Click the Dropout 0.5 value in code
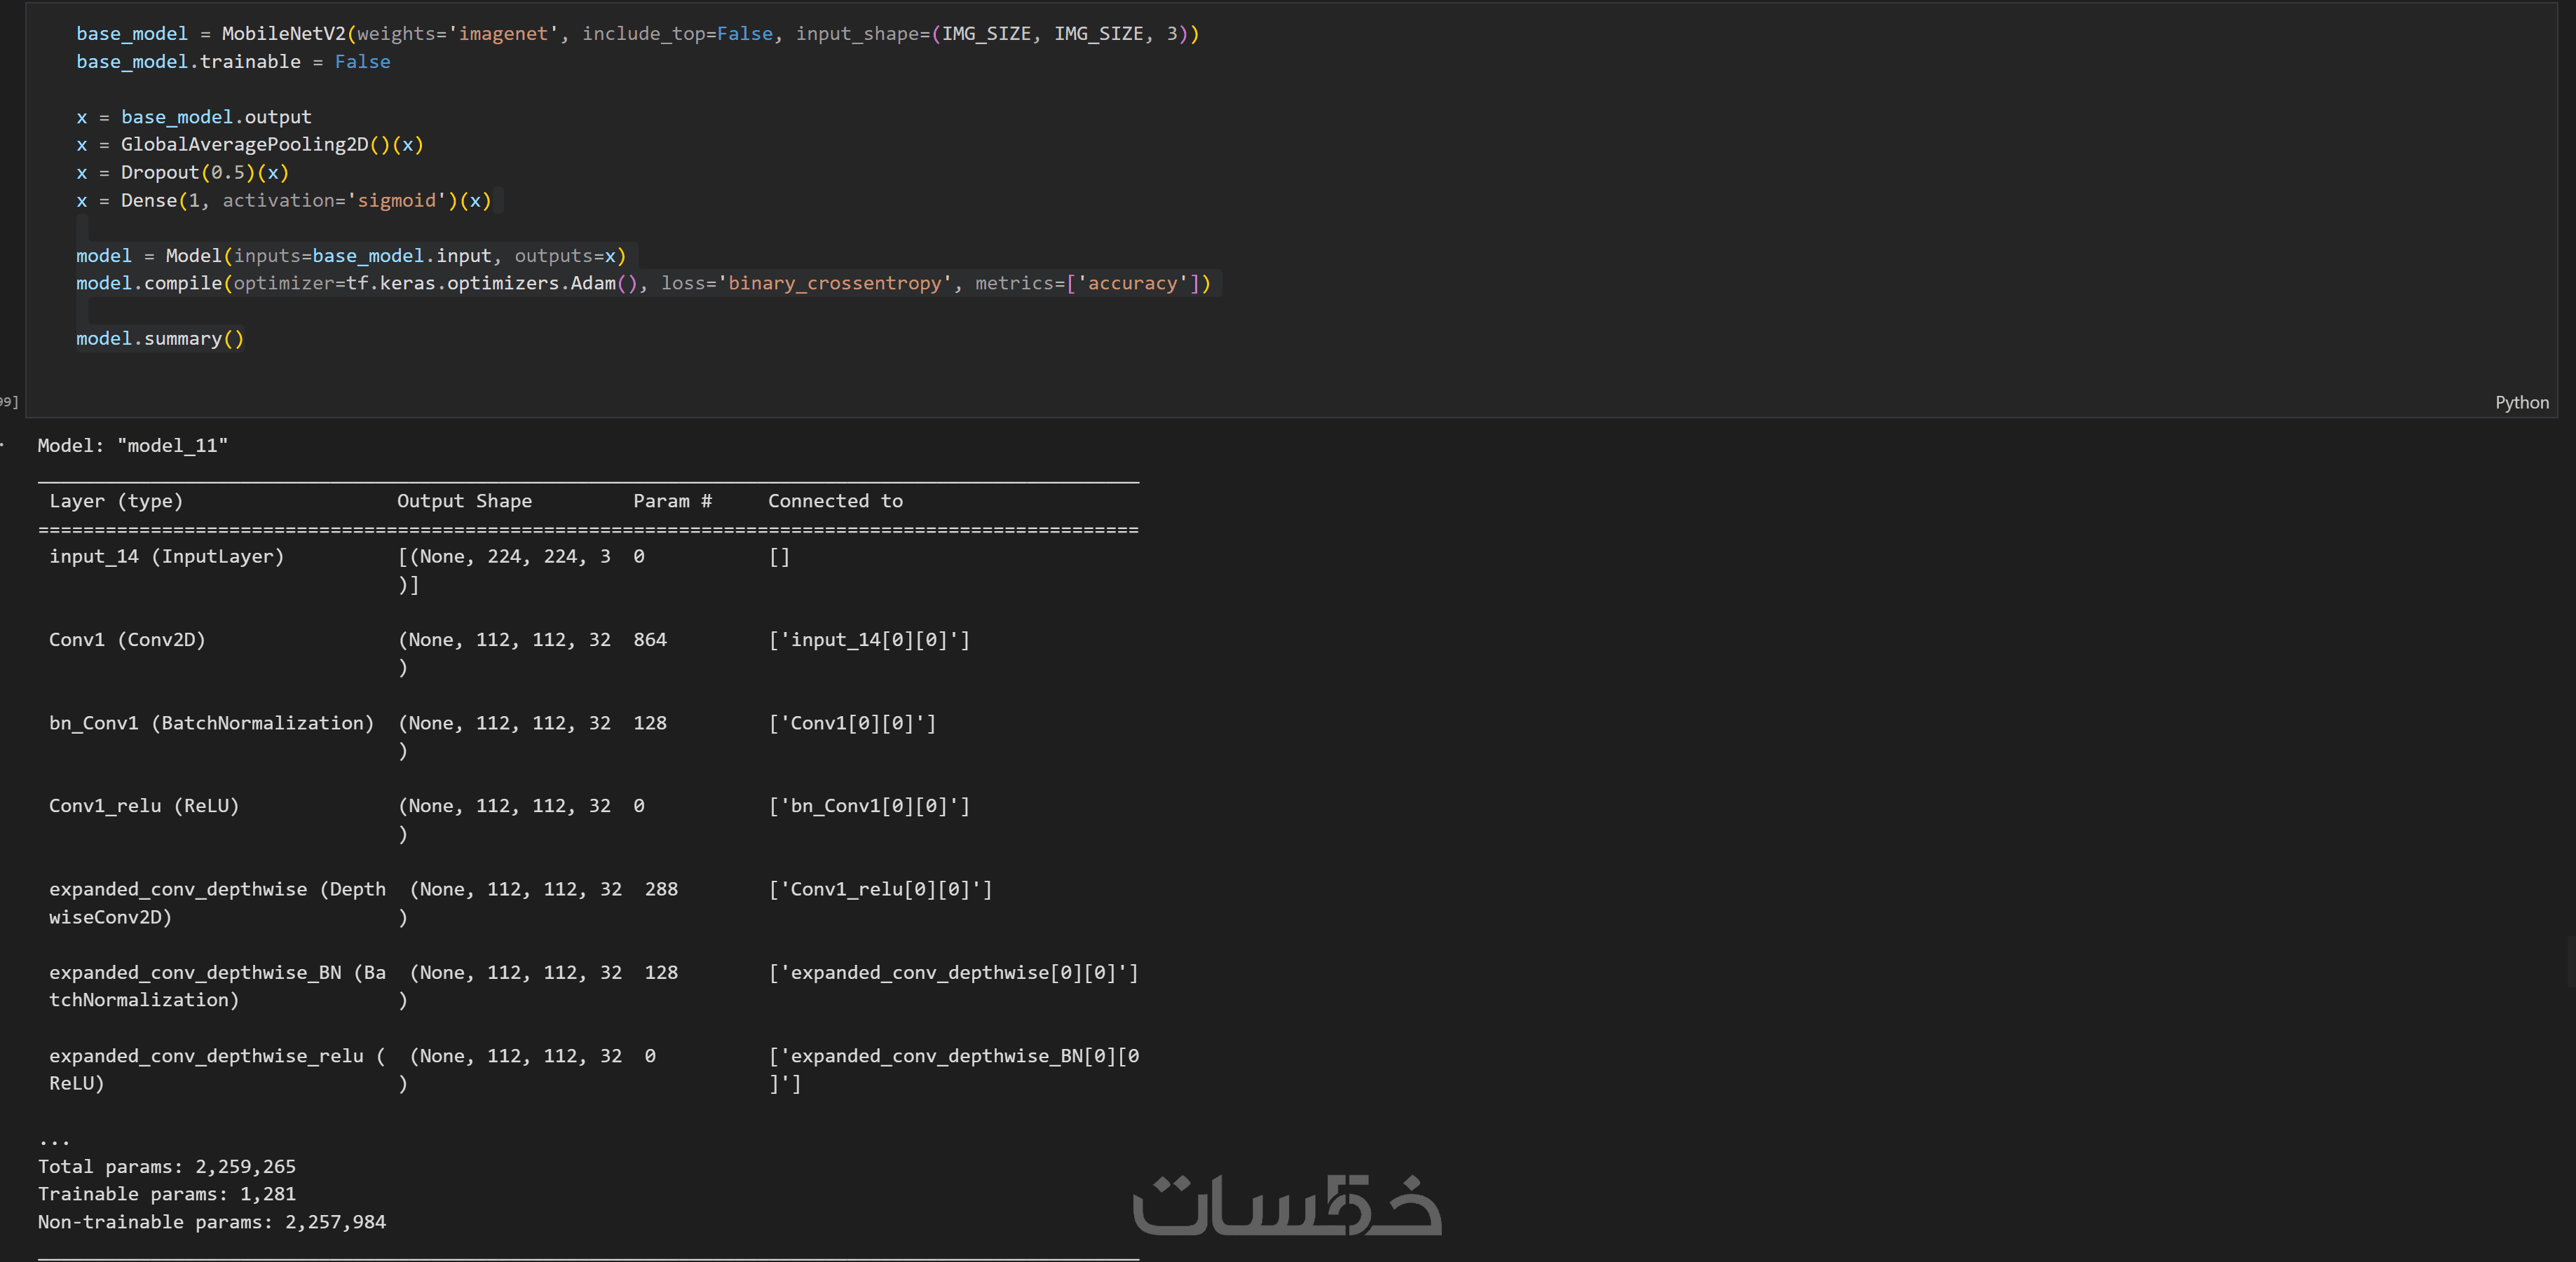The image size is (2576, 1262). pyautogui.click(x=227, y=173)
